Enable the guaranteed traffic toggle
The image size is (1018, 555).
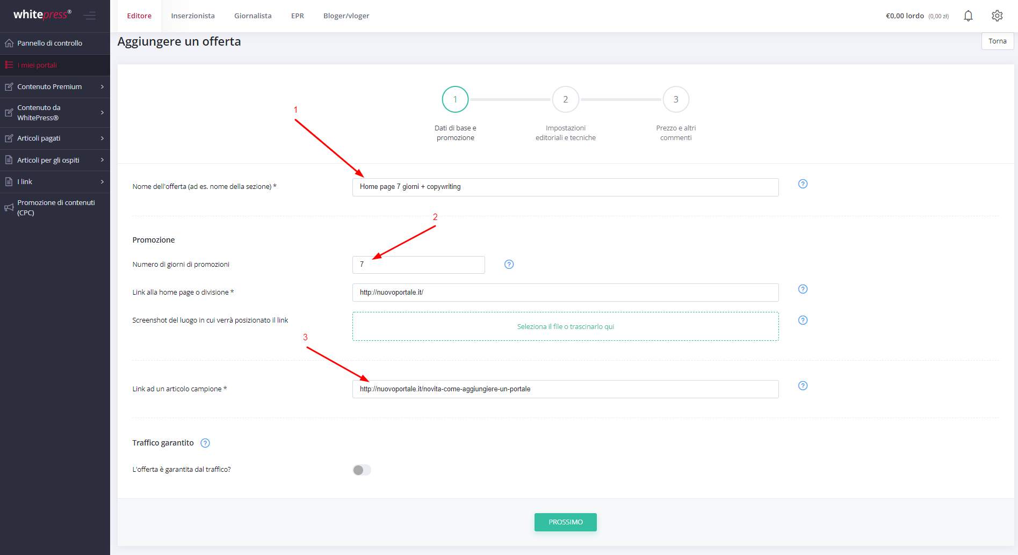click(362, 470)
